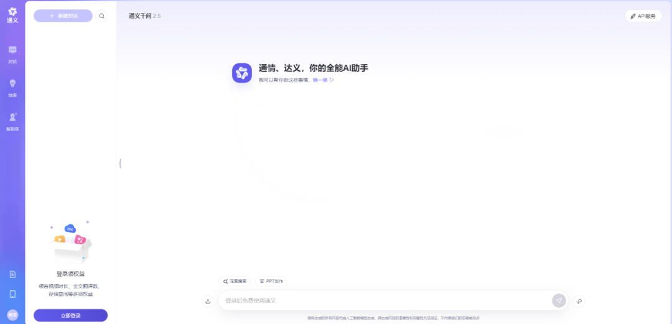Viewport: 672px width, 324px height.
Task: Open the 对话 chat section
Action: coord(12,55)
